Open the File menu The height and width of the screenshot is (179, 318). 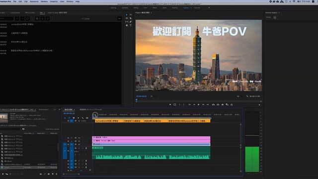(15, 1)
